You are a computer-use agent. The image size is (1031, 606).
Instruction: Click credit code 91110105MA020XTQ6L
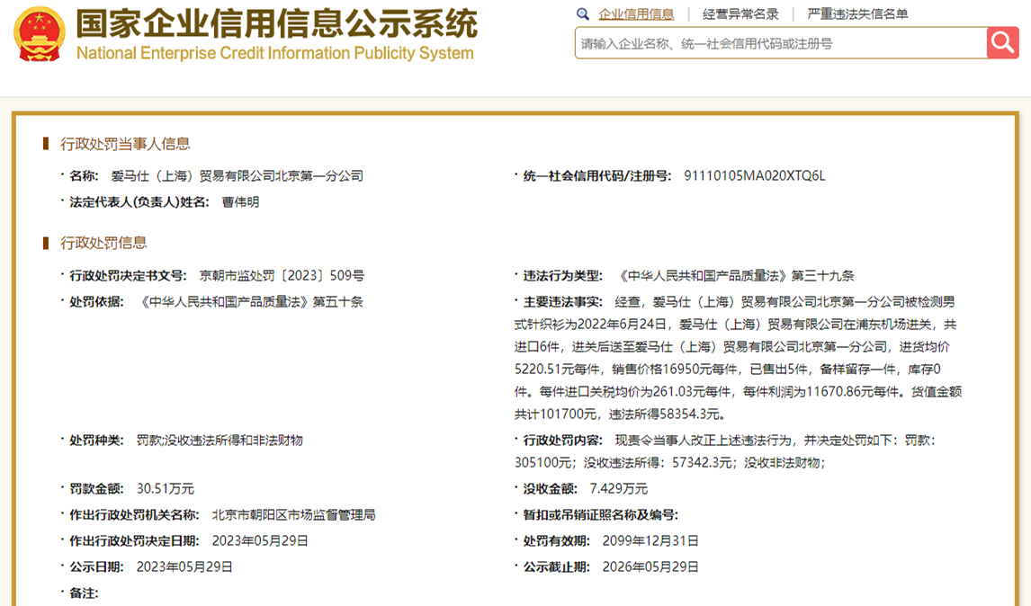coord(754,176)
